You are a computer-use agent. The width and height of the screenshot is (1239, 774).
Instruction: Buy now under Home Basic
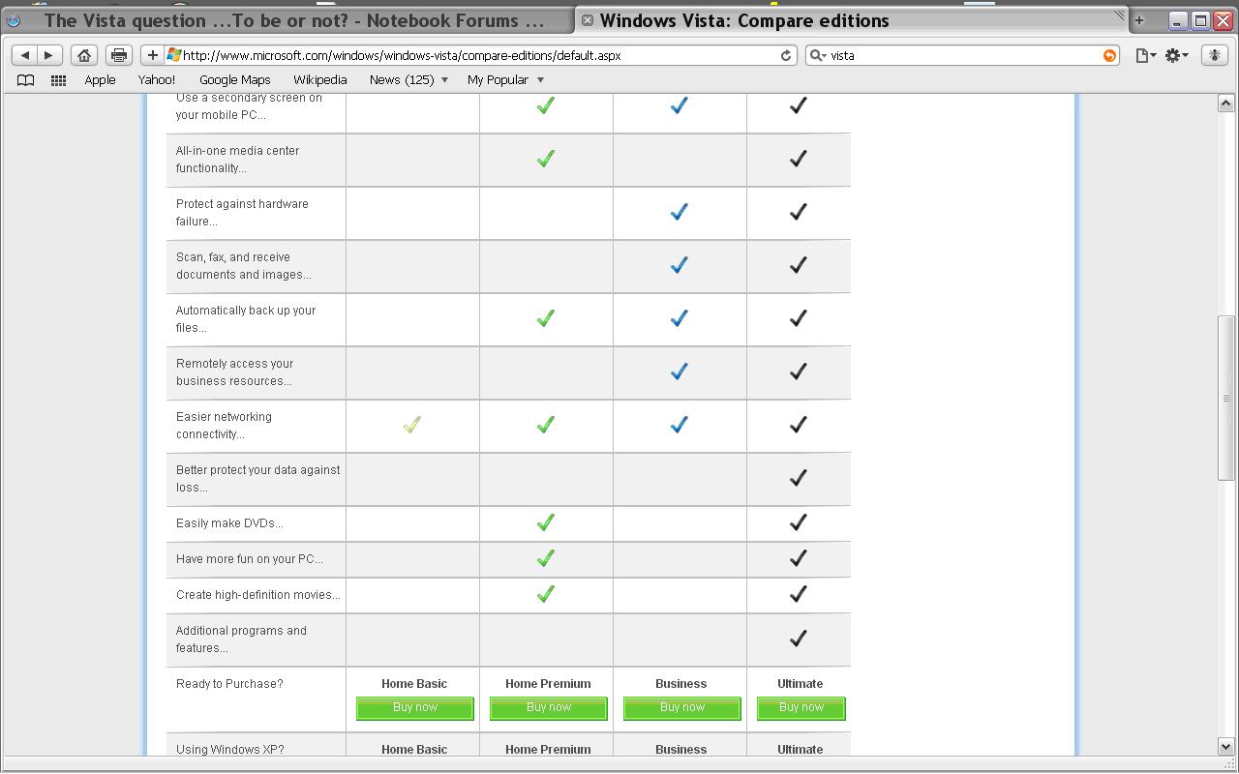(415, 708)
